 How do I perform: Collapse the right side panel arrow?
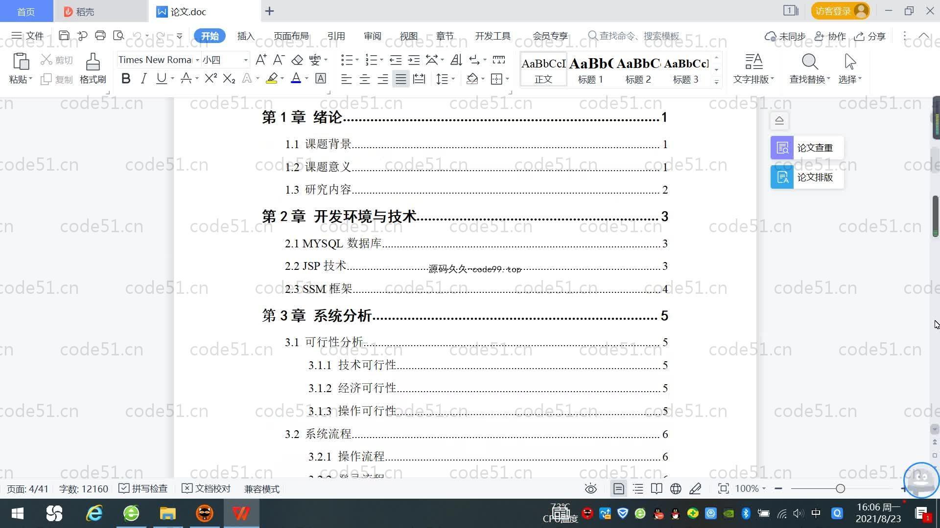(x=779, y=120)
